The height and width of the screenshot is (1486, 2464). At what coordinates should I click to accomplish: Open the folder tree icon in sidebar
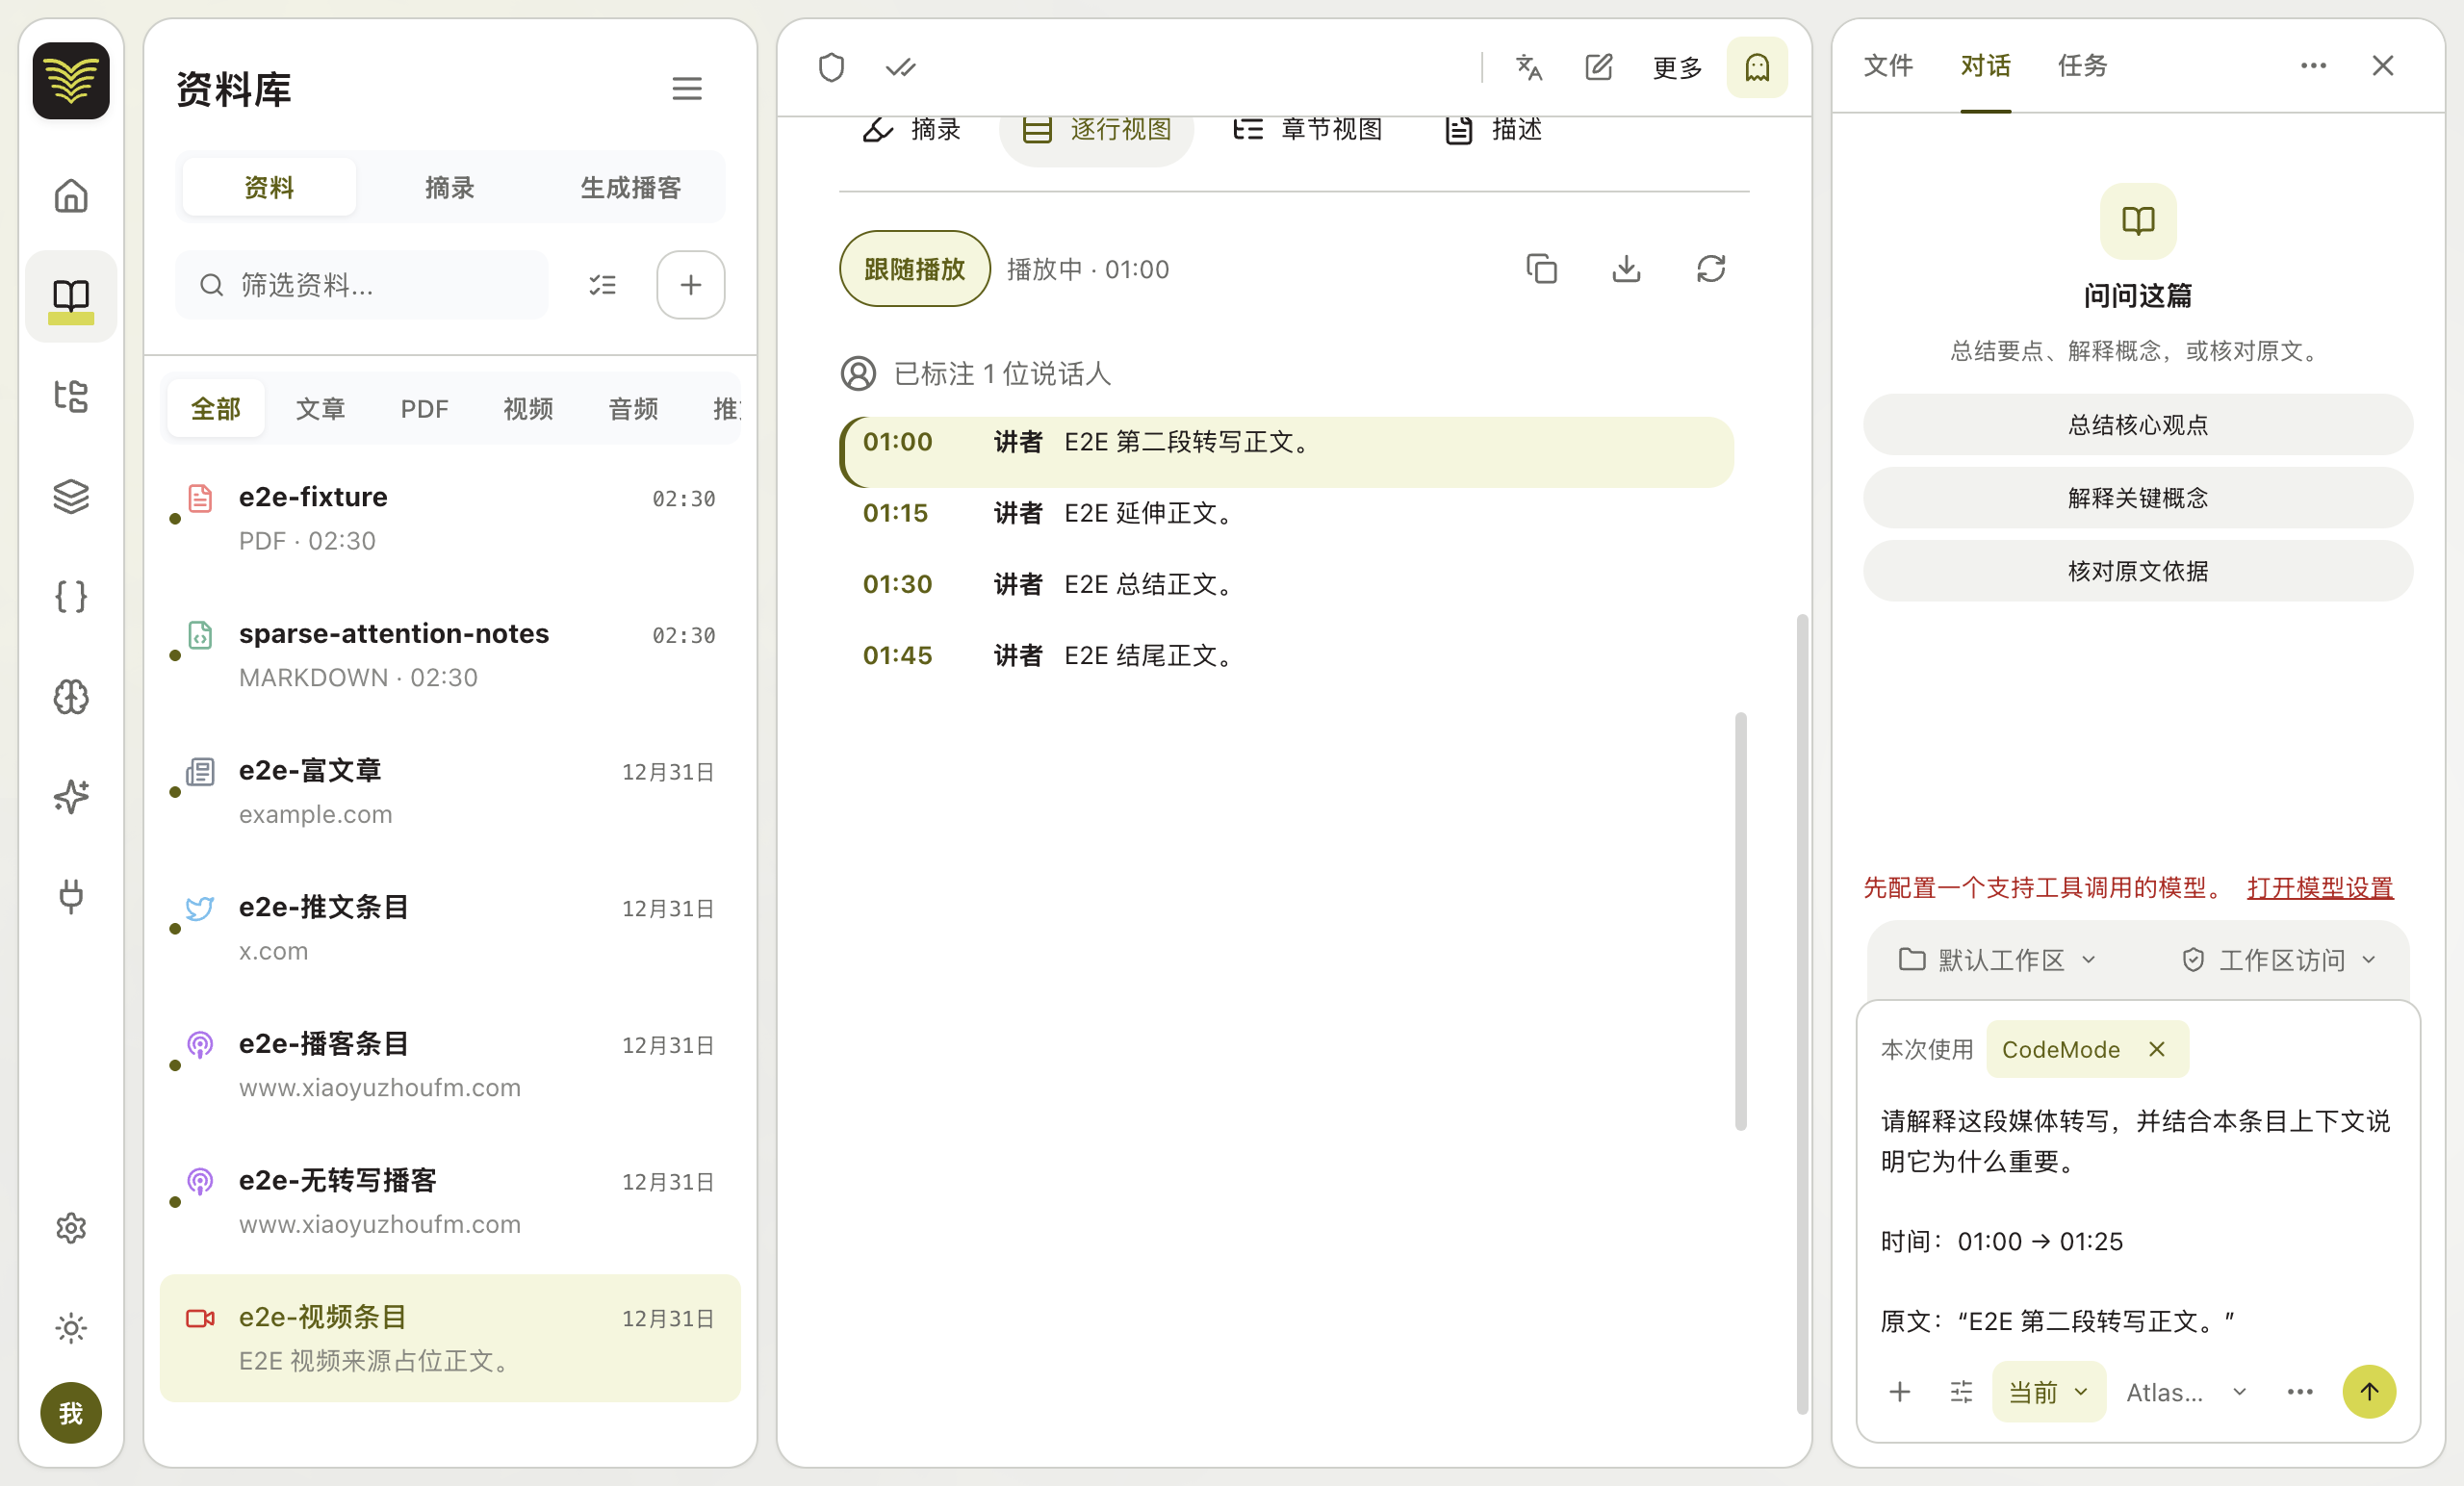pos(71,396)
